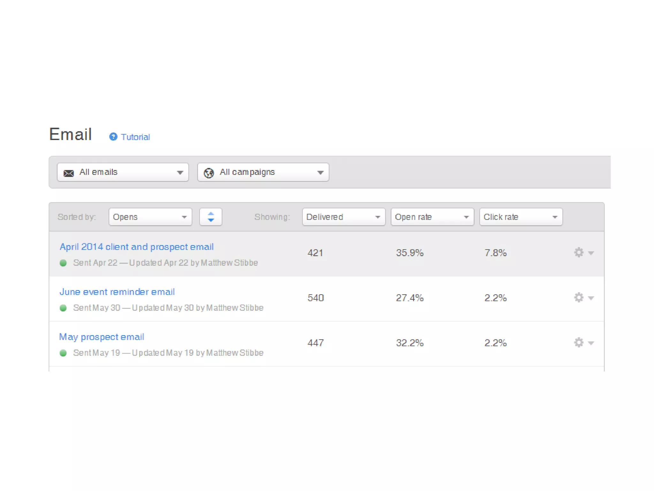
Task: Click the envelope icon in All emails
Action: tap(69, 173)
